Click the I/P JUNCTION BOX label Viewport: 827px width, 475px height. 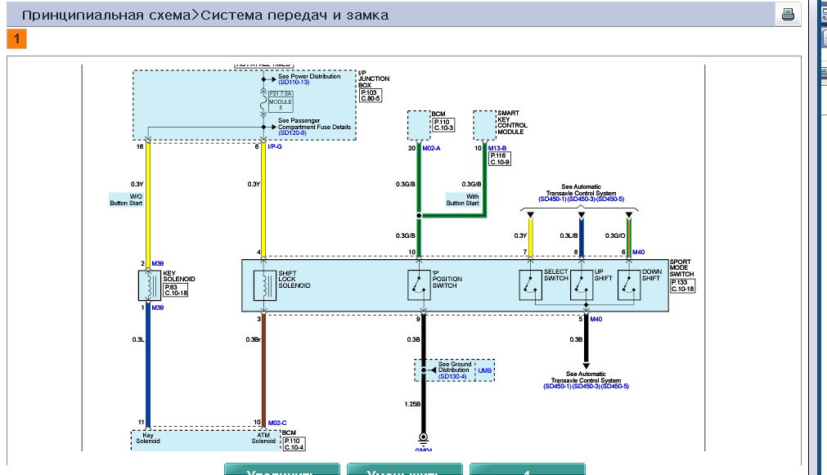coord(374,79)
